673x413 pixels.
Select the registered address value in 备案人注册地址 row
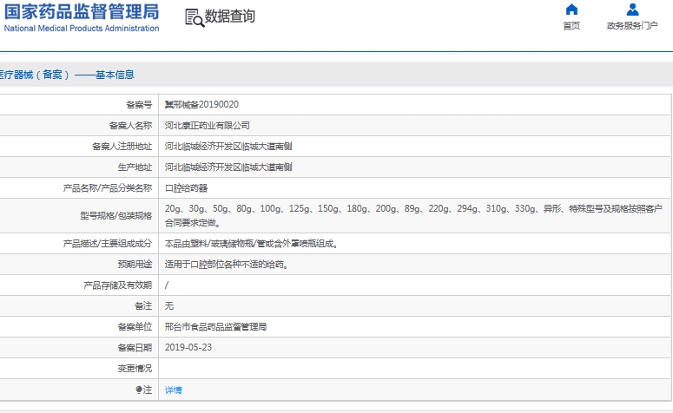(228, 147)
